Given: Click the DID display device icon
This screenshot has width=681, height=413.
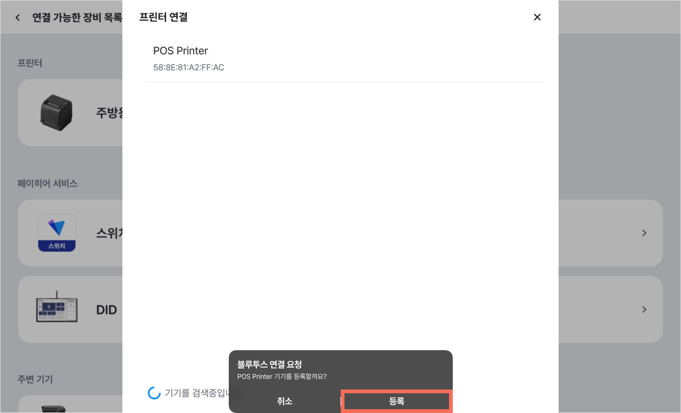Looking at the screenshot, I should click(x=57, y=307).
